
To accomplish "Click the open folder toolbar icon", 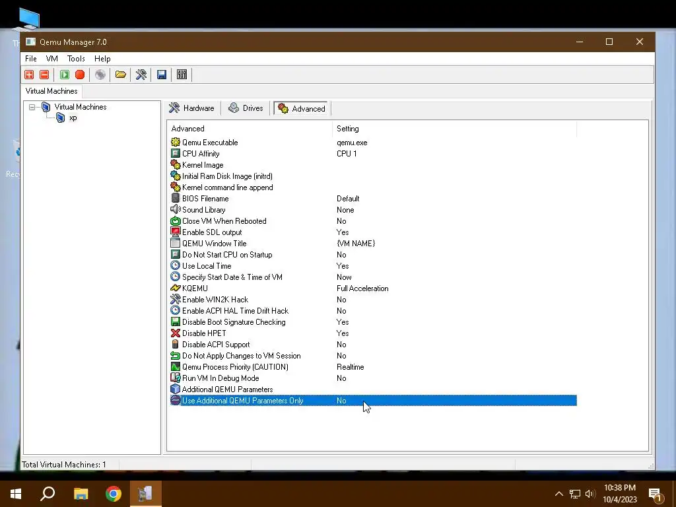I will 121,75.
